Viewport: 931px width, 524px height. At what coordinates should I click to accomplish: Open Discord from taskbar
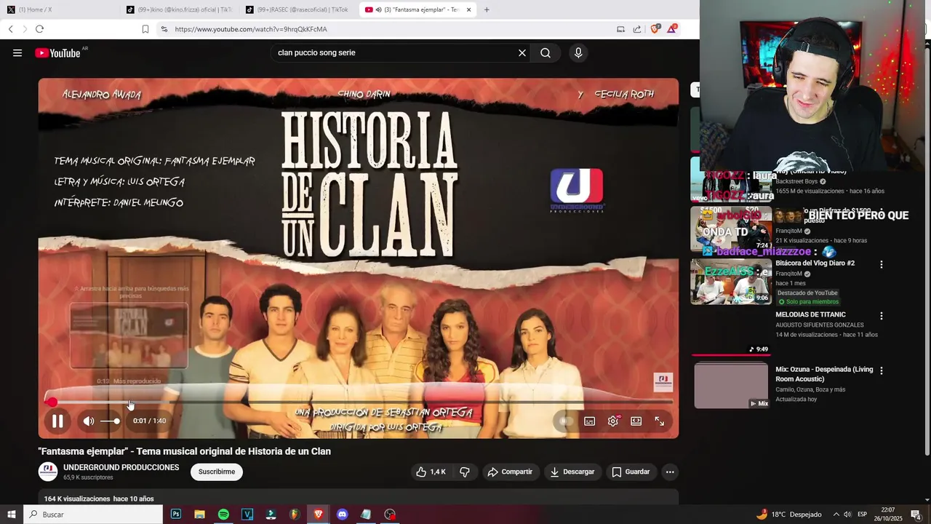click(x=342, y=515)
